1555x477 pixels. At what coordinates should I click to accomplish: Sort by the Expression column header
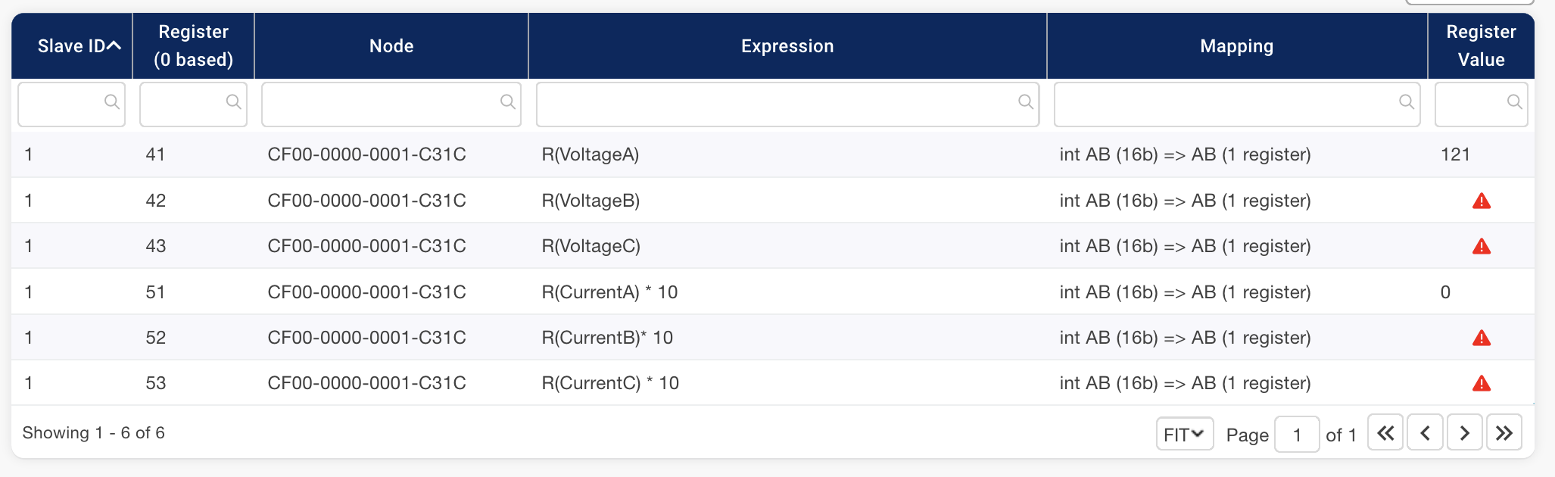click(x=787, y=46)
